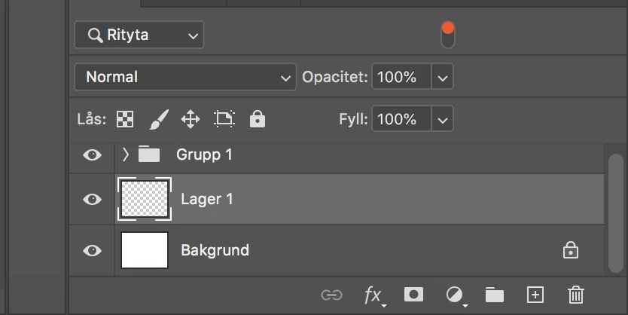Delete layer with trash icon
Image resolution: width=628 pixels, height=315 pixels.
click(x=576, y=295)
